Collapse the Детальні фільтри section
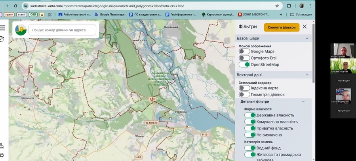 click(x=303, y=102)
